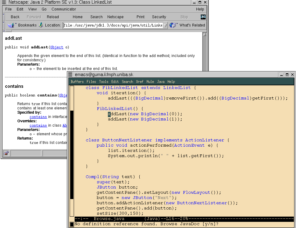Follow the Object link in addLast signature
Screen dimensions: 296x228
tap(57, 47)
